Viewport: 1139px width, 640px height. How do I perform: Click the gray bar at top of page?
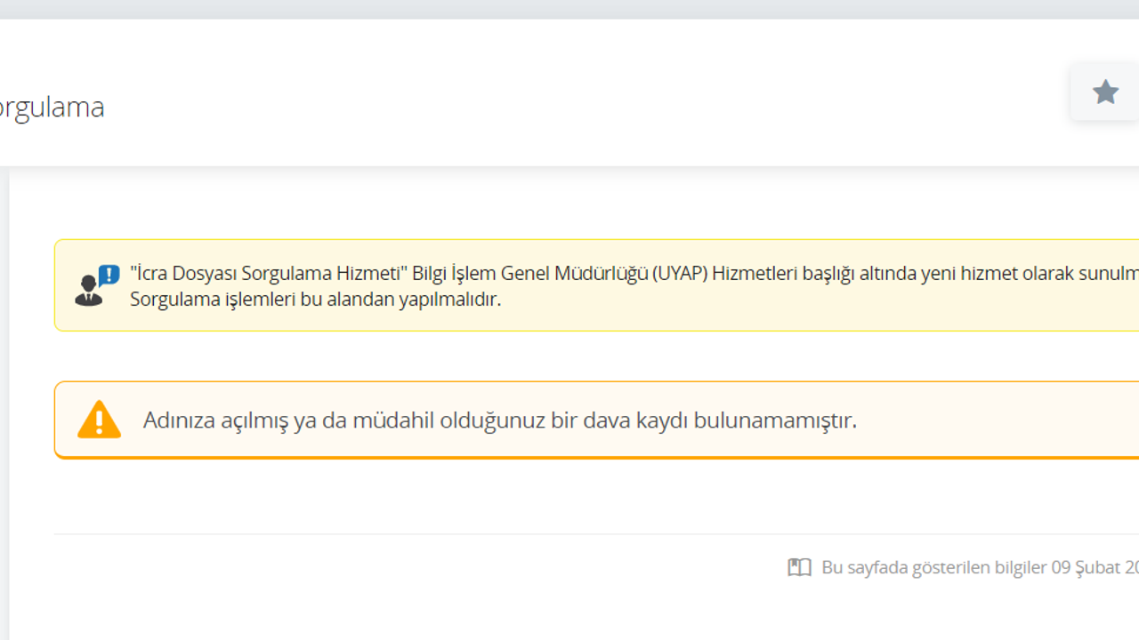pyautogui.click(x=569, y=9)
